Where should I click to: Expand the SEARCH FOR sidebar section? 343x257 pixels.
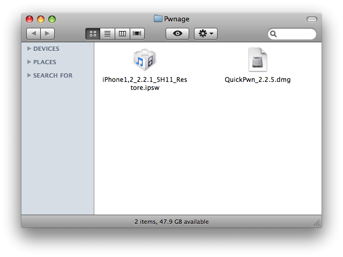click(x=29, y=75)
